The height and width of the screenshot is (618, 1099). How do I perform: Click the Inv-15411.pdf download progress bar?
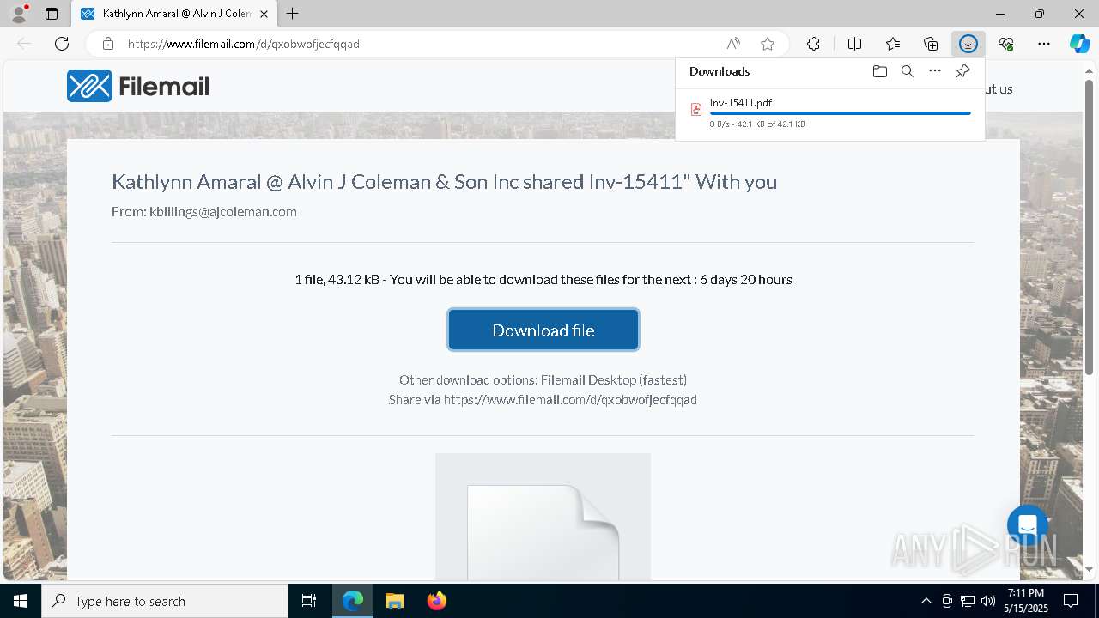pyautogui.click(x=841, y=113)
